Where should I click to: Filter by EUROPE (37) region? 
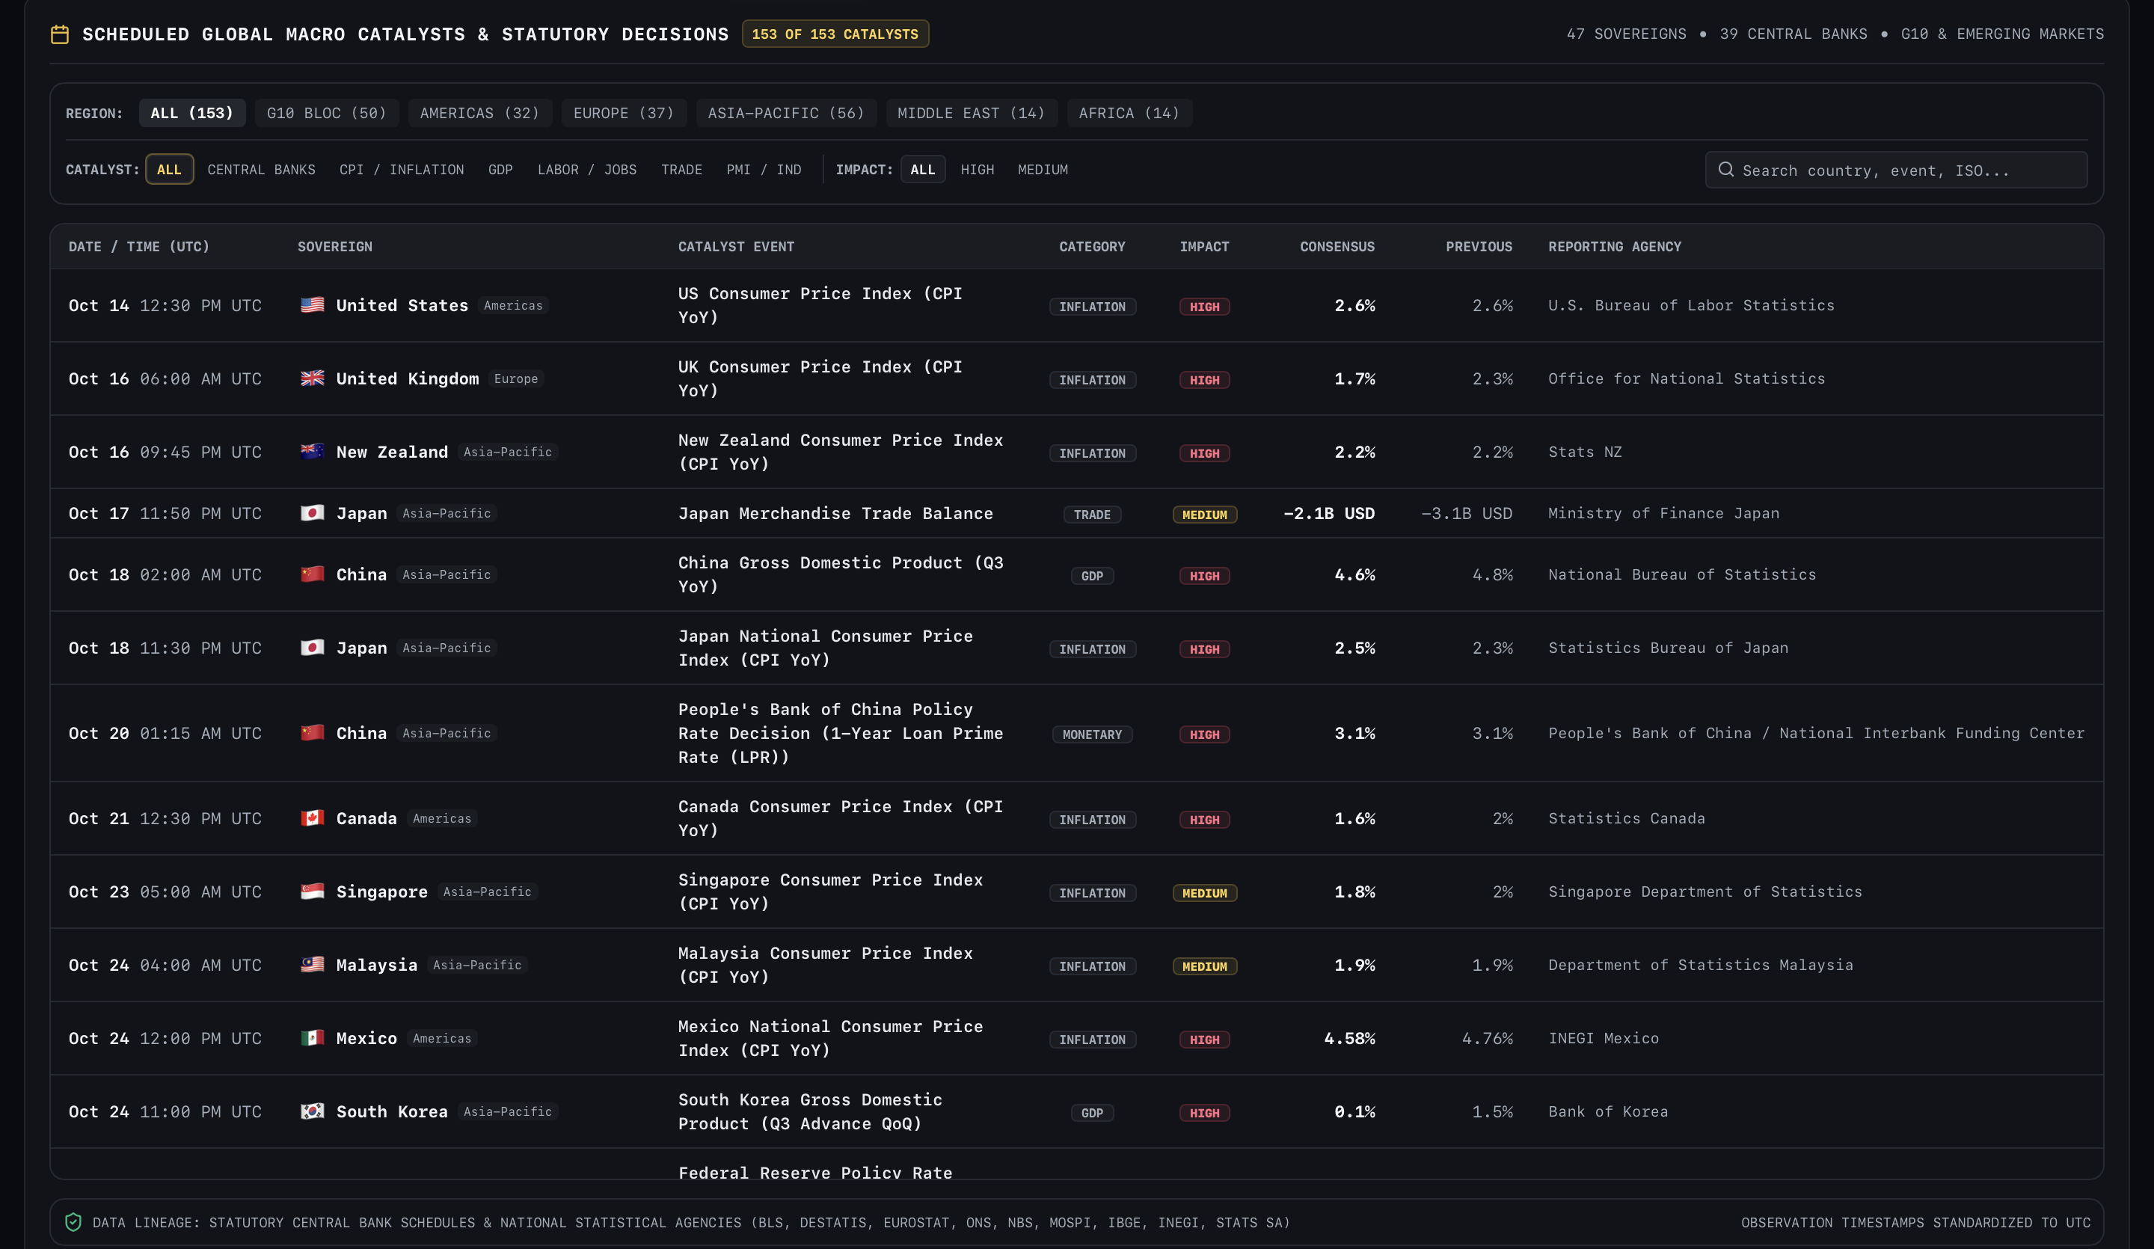[624, 113]
